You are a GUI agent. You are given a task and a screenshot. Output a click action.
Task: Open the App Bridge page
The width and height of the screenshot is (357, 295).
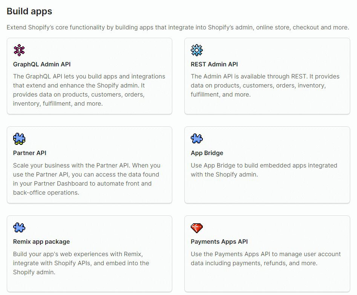pos(207,153)
